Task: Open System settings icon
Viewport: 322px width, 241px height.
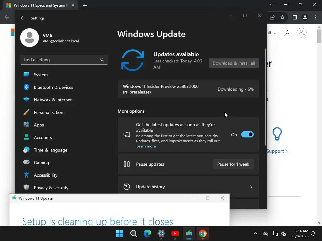Action: click(26, 75)
